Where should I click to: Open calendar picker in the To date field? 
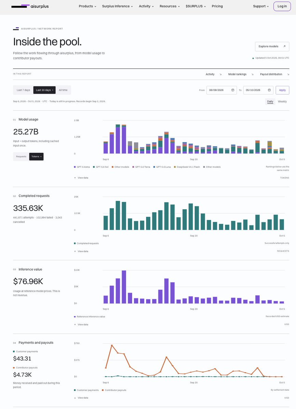click(x=269, y=90)
